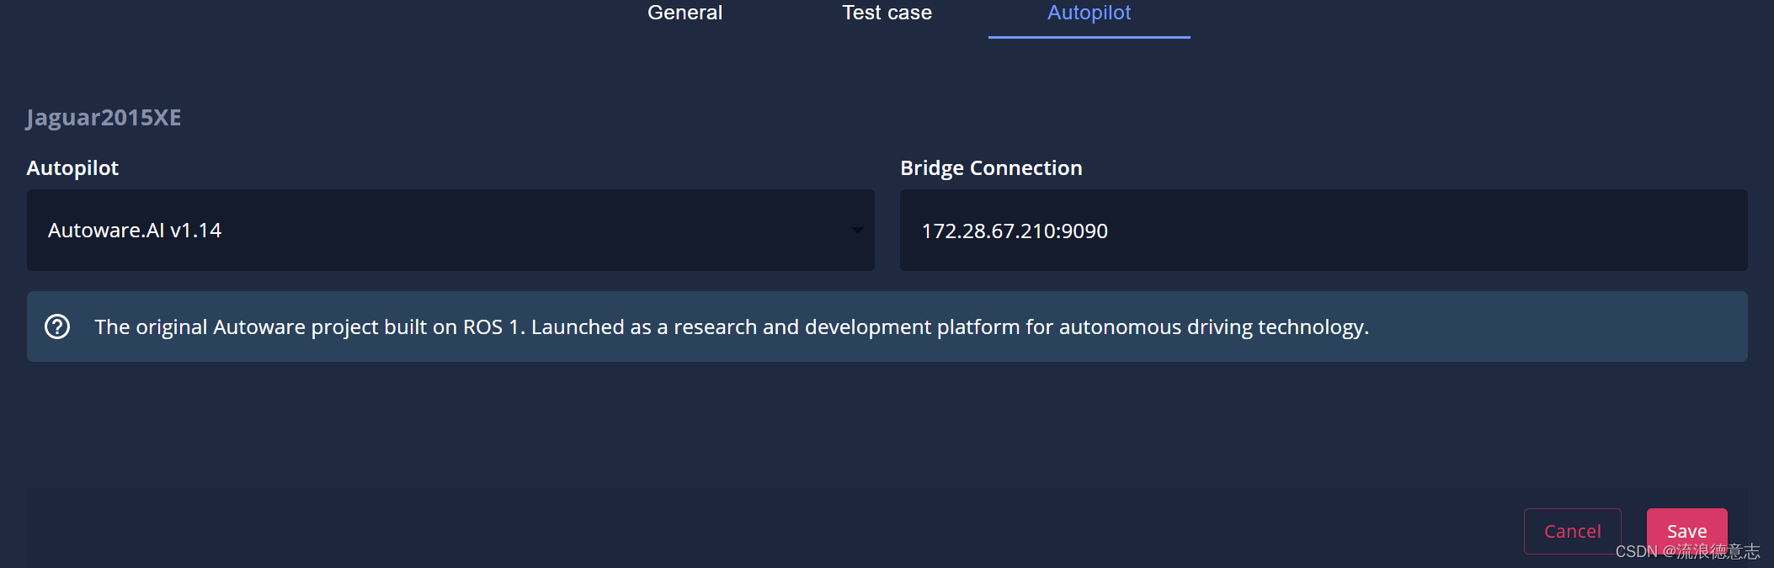Viewport: 1774px width, 568px height.
Task: Click the question mark help icon
Action: point(57,326)
